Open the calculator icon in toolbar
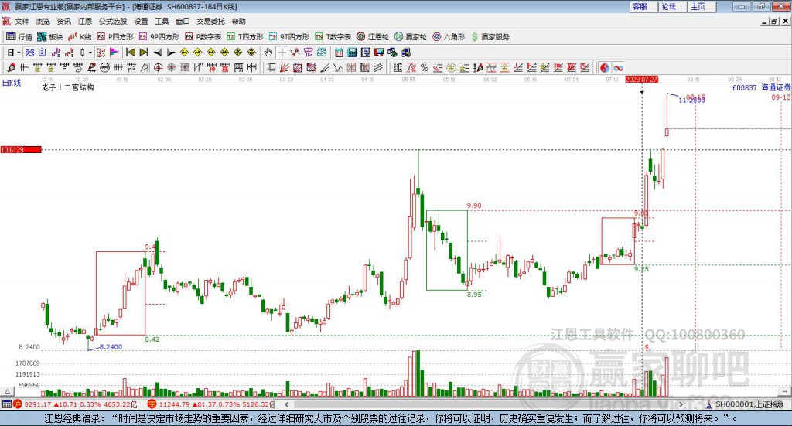Viewport: 792px width, 426px height. 353,53
